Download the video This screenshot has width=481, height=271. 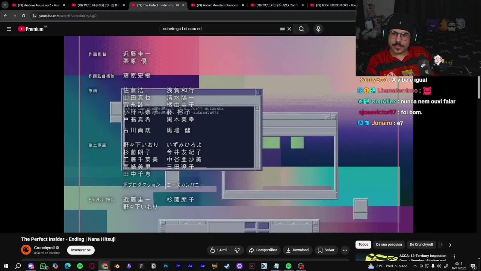point(297,250)
